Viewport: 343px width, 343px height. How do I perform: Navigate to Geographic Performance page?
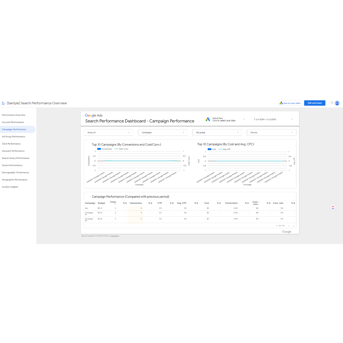pos(15,180)
